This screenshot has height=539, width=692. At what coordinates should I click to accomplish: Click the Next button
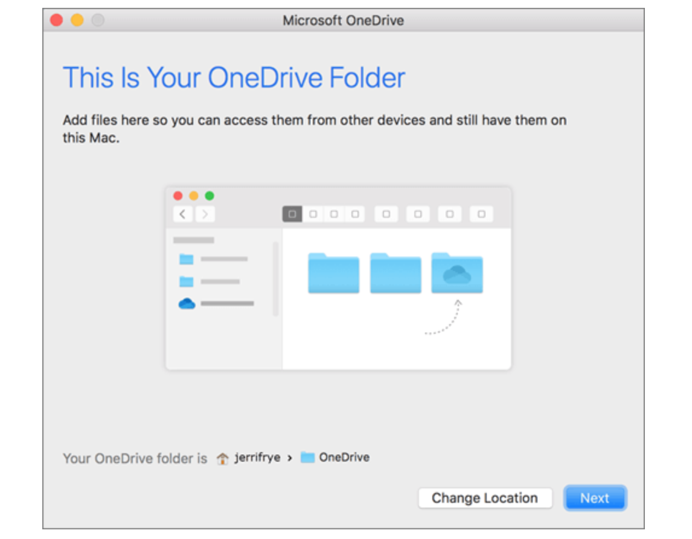point(595,498)
